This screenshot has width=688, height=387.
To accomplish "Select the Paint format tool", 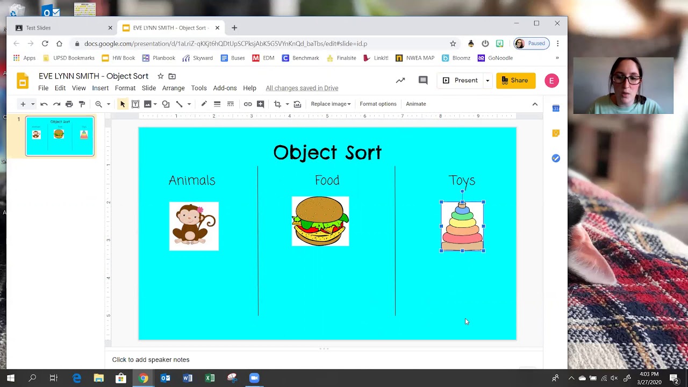I will 82,104.
